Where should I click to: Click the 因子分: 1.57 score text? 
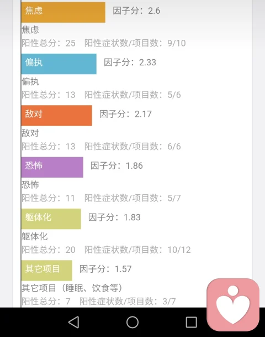coord(105,269)
